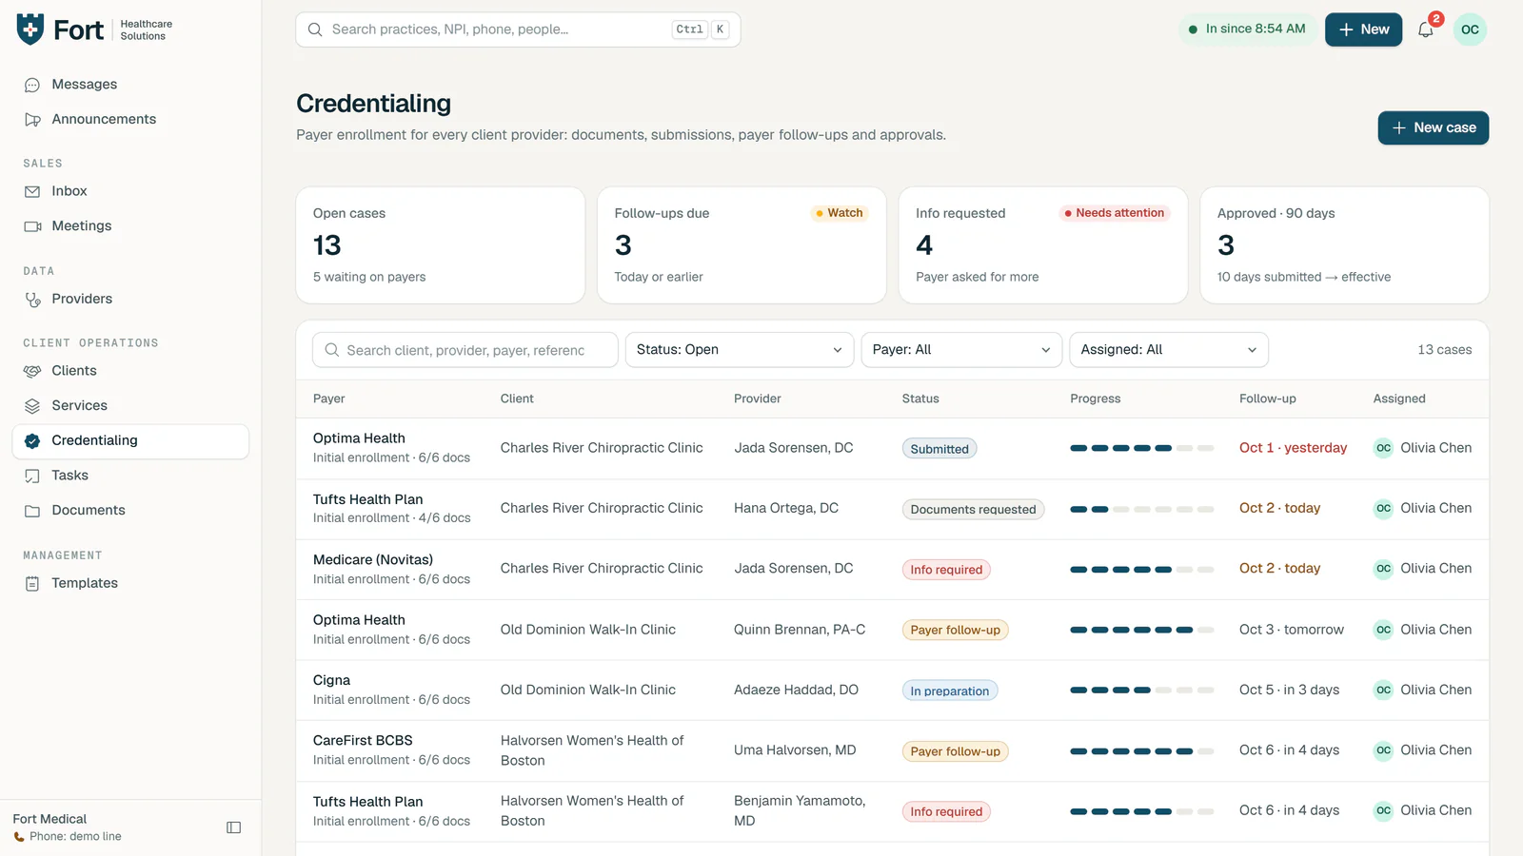This screenshot has width=1523, height=856.
Task: Expand the Assigned: All dropdown
Action: 1168,350
